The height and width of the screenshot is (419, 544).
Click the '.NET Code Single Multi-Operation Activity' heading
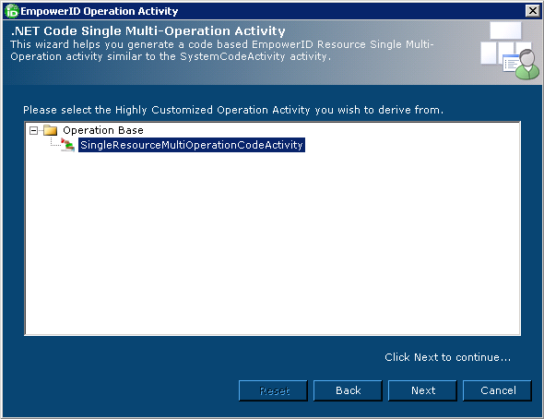[148, 30]
